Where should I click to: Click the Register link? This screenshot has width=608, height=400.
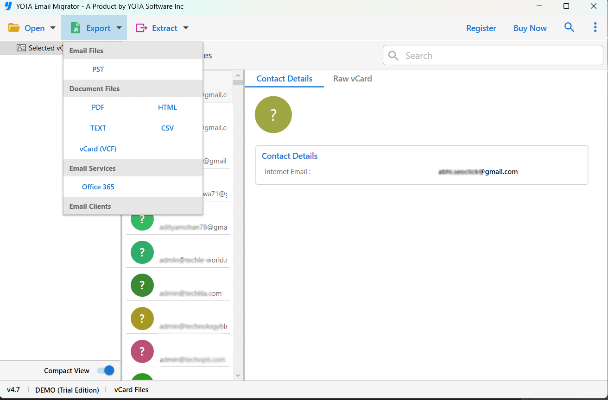click(481, 28)
